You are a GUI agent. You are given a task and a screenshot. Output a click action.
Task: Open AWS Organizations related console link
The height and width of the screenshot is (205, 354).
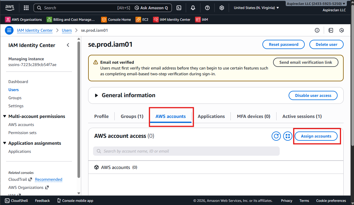point(26,187)
